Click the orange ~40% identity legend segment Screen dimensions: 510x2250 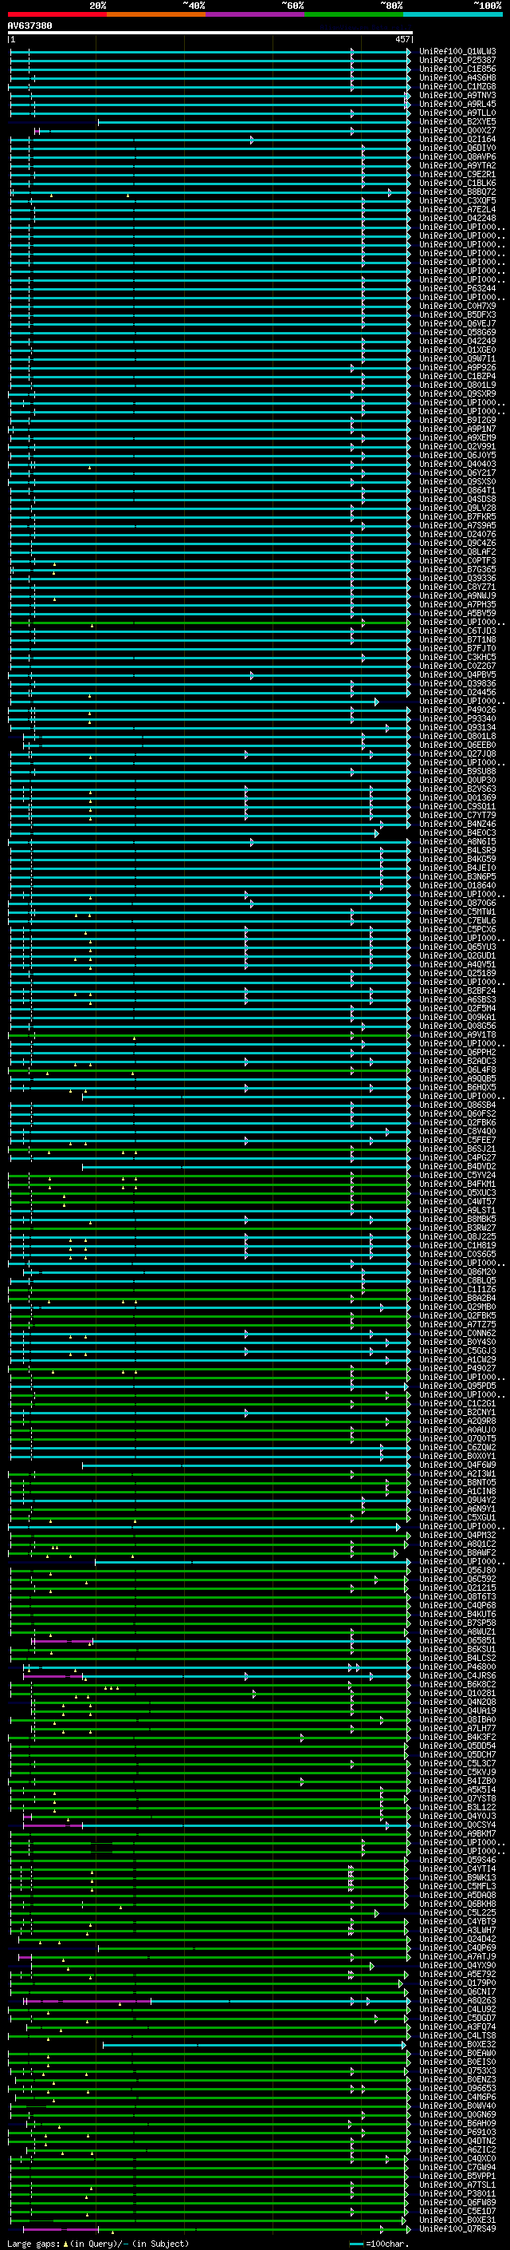(156, 14)
